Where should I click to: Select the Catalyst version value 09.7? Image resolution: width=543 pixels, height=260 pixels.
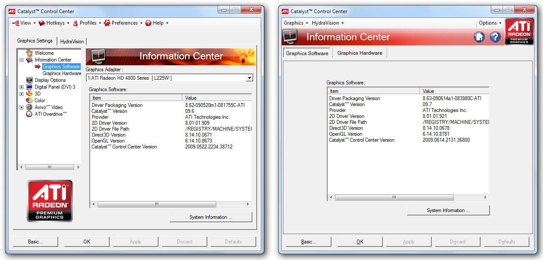(427, 104)
